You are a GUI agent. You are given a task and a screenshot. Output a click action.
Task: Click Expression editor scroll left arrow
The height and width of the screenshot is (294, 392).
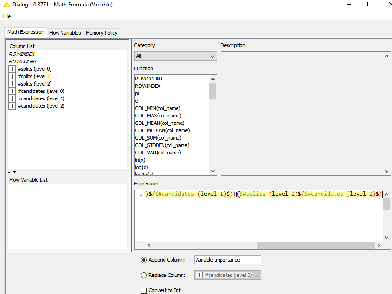[x=149, y=245]
